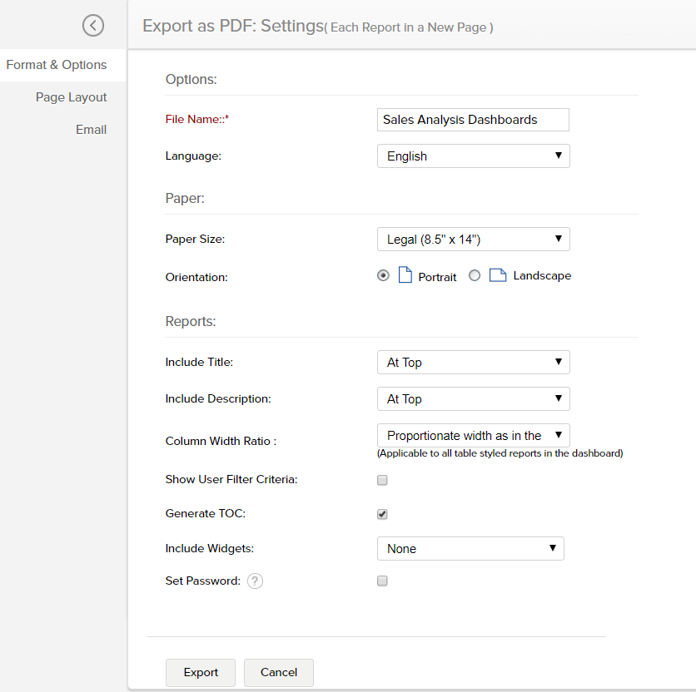
Task: Click the File Name text field
Action: coord(473,119)
